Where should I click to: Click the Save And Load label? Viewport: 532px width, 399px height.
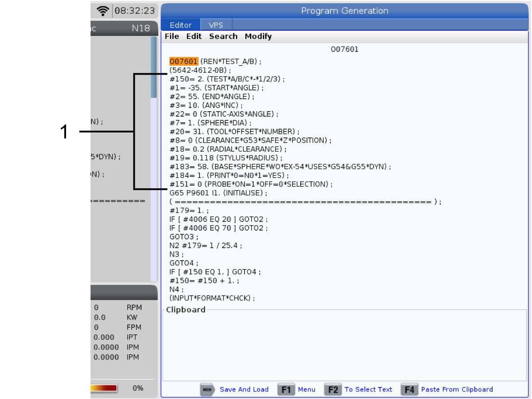pyautogui.click(x=244, y=389)
